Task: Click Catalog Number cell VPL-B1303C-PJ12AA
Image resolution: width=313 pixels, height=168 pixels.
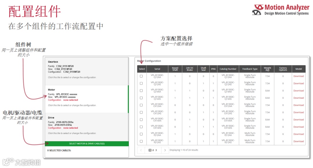Action: [228, 134]
